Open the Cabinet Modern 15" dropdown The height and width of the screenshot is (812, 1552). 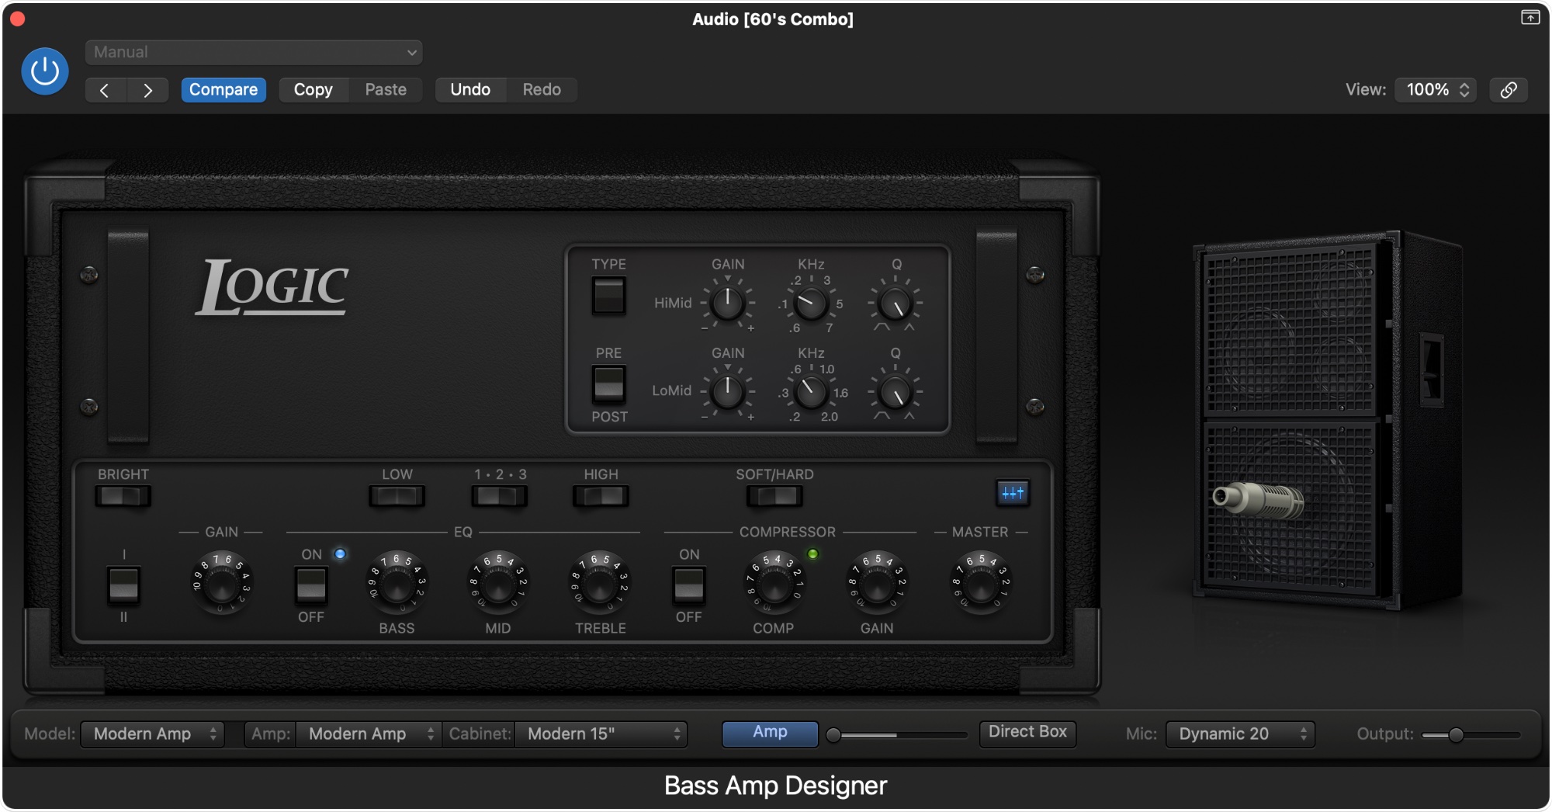click(x=601, y=734)
